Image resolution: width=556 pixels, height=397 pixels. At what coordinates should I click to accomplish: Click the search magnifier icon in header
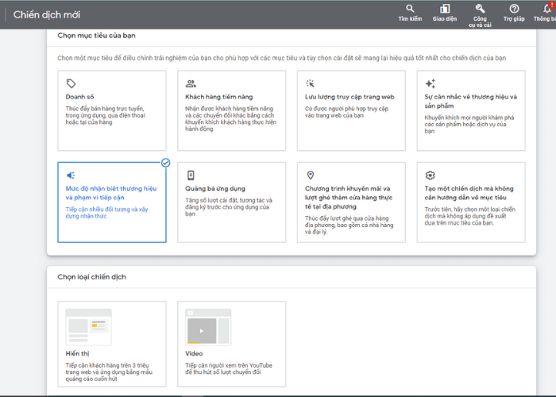coord(410,9)
